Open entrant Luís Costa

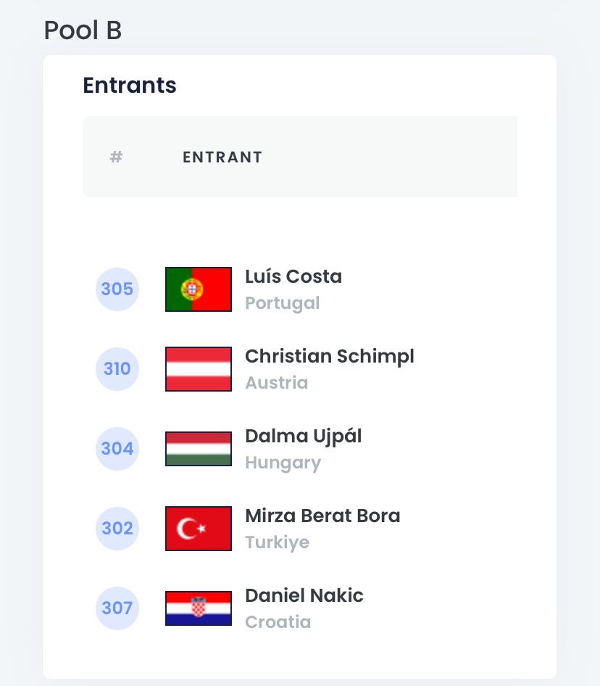coord(293,276)
